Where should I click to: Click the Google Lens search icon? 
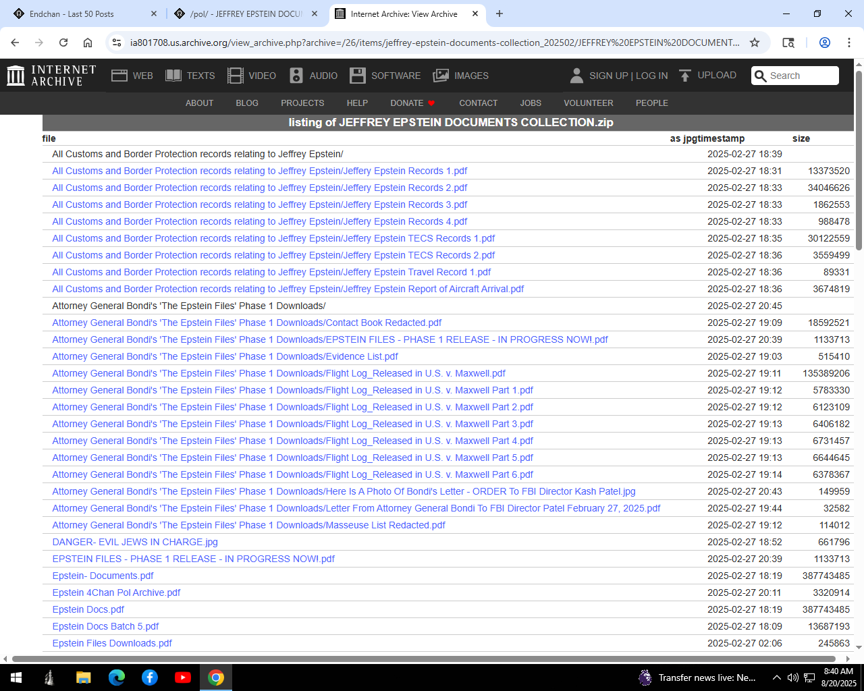pyautogui.click(x=788, y=43)
